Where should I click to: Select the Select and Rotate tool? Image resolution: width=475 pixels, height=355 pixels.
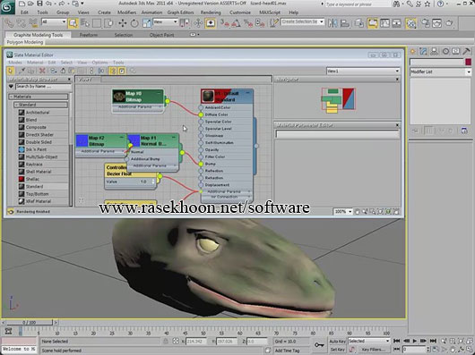(134, 23)
